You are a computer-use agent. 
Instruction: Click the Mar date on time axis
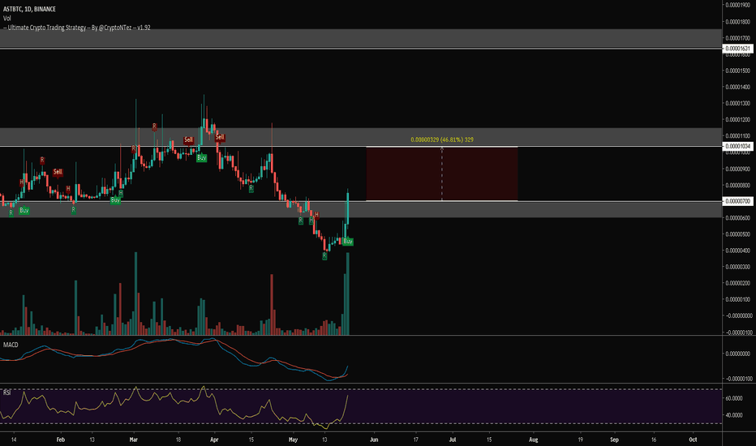pos(134,440)
